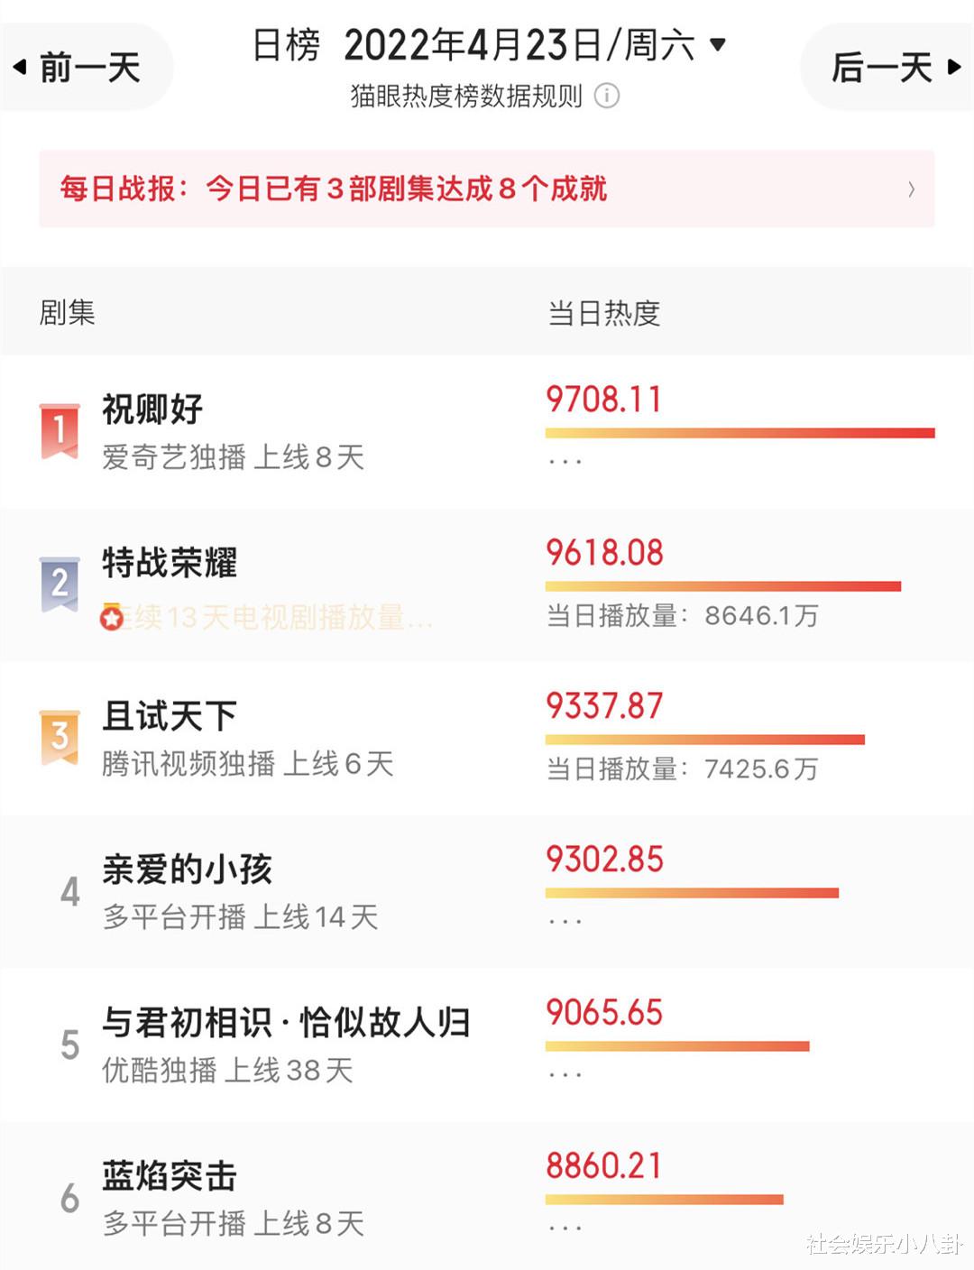
Task: Click the 当日热度 column header
Action: (604, 313)
